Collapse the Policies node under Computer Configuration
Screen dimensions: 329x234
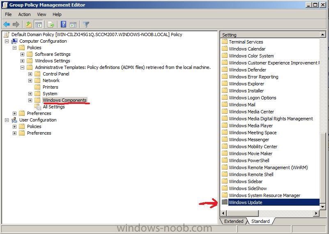pyautogui.click(x=14, y=48)
